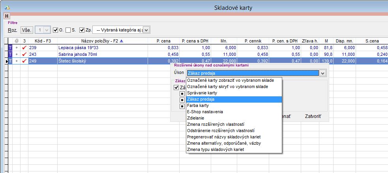Enable the S. filter checkbox
Image resolution: width=388 pixels, height=173 pixels.
[68, 30]
